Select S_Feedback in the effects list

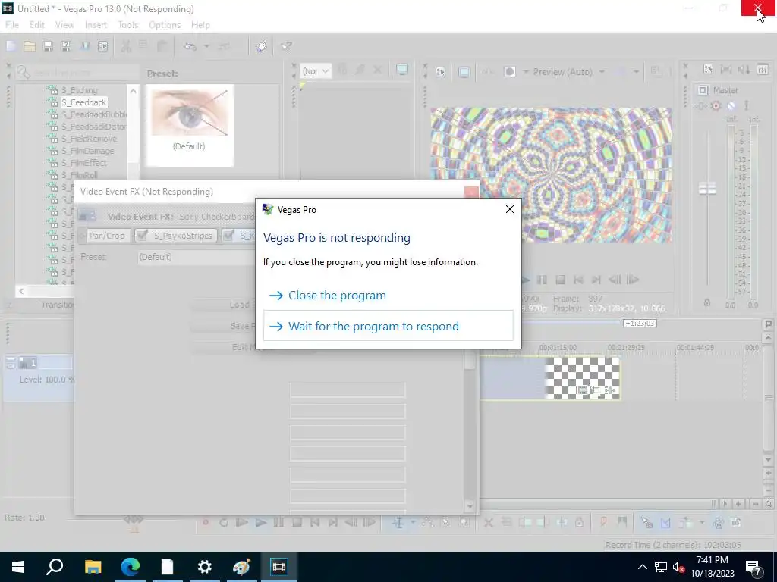[83, 102]
